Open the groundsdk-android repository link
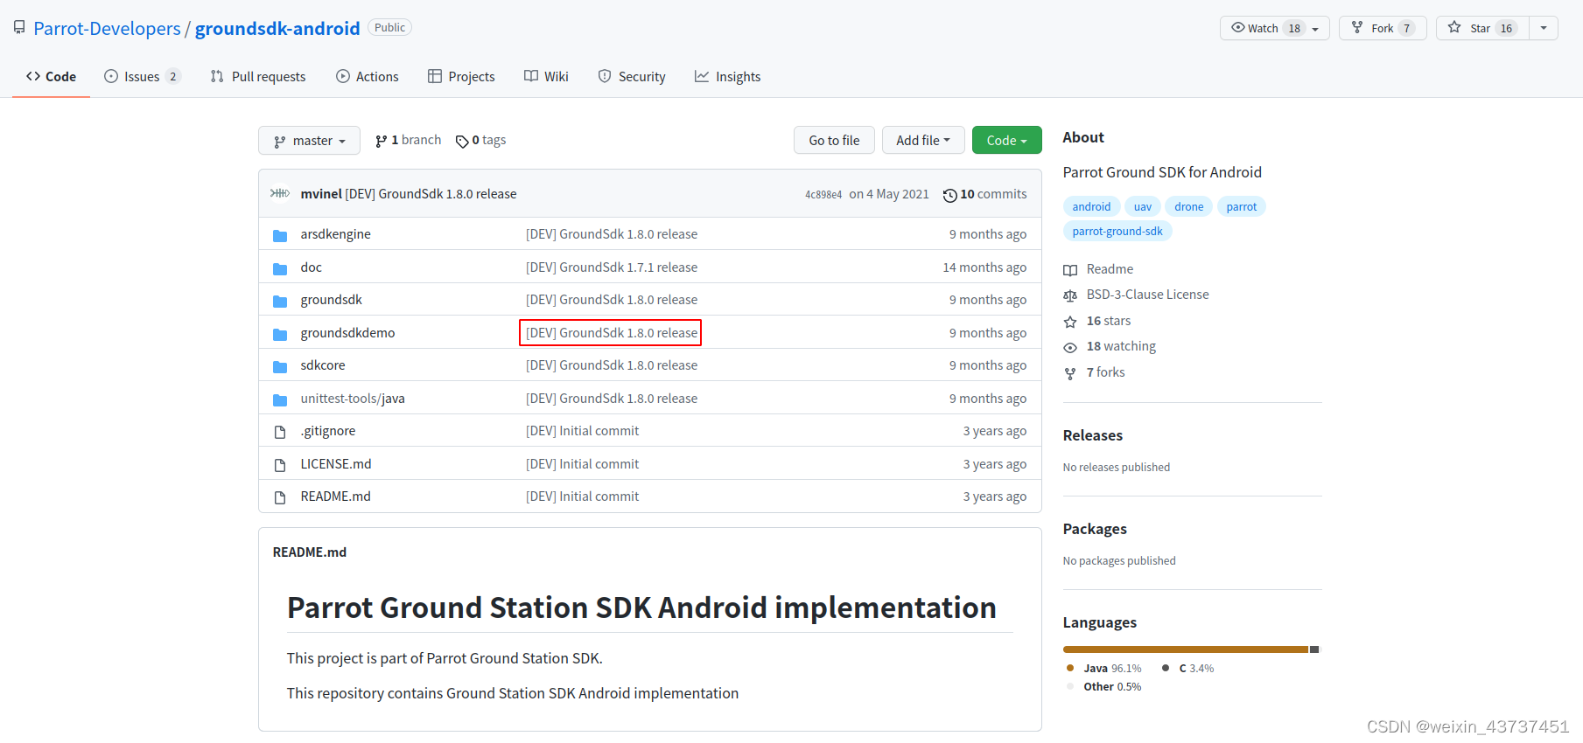The height and width of the screenshot is (743, 1583). tap(277, 28)
